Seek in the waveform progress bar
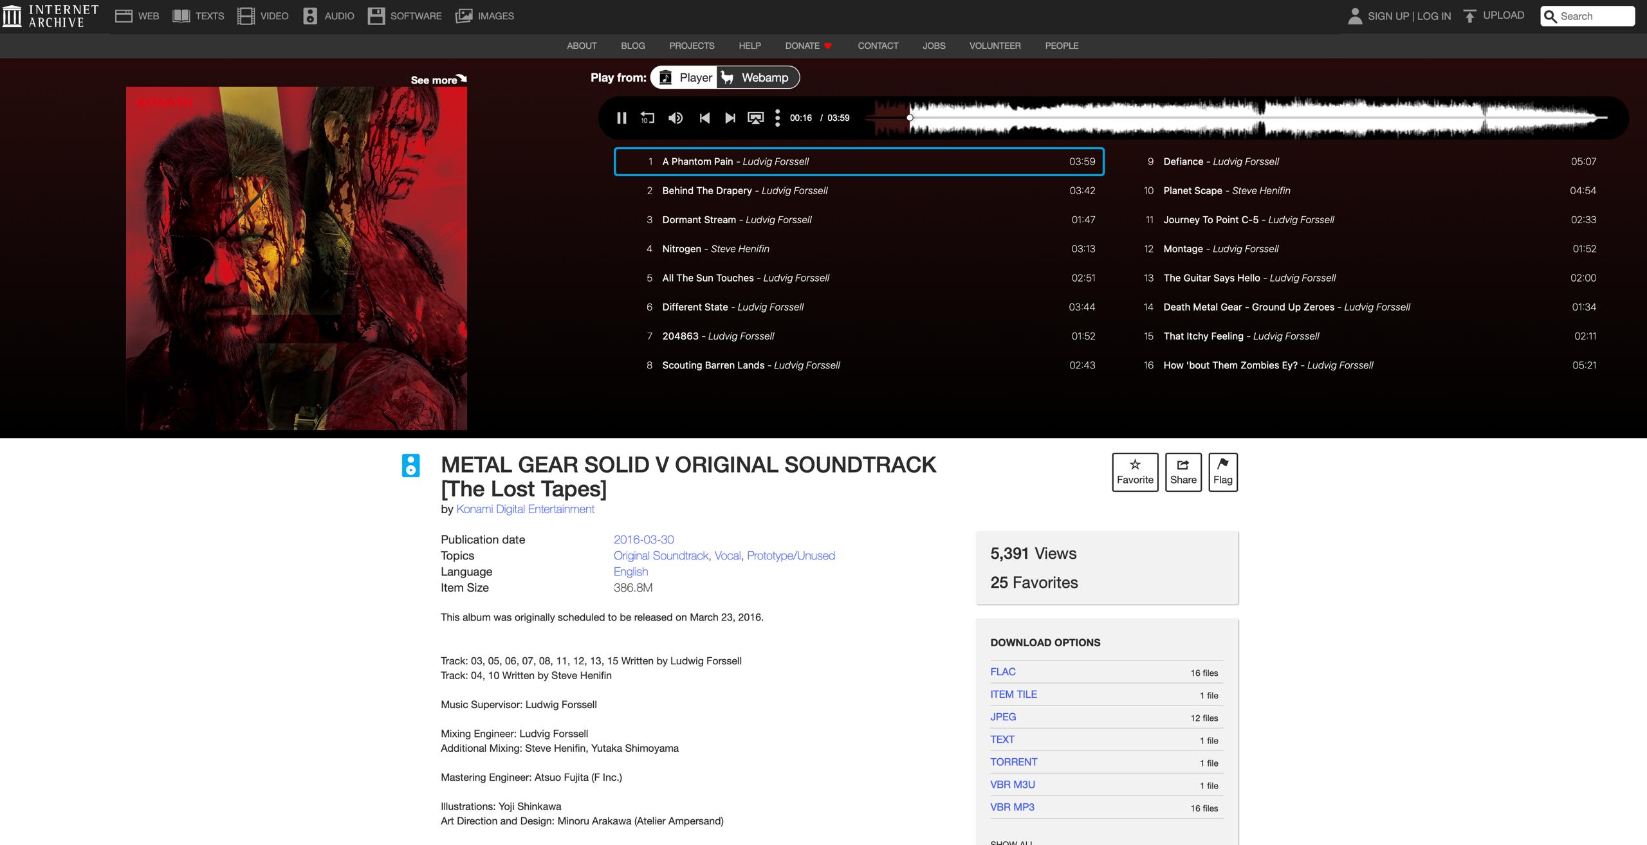Viewport: 1647px width, 845px height. pos(1235,118)
